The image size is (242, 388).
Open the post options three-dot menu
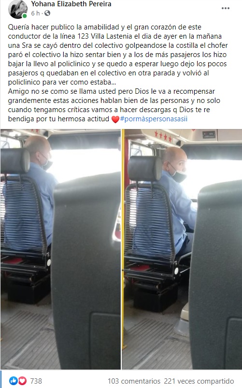[x=225, y=8]
